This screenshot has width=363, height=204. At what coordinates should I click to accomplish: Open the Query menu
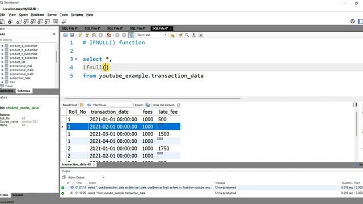pos(23,15)
